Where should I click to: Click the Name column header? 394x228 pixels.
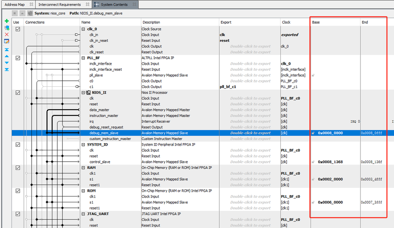pyautogui.click(x=110, y=22)
